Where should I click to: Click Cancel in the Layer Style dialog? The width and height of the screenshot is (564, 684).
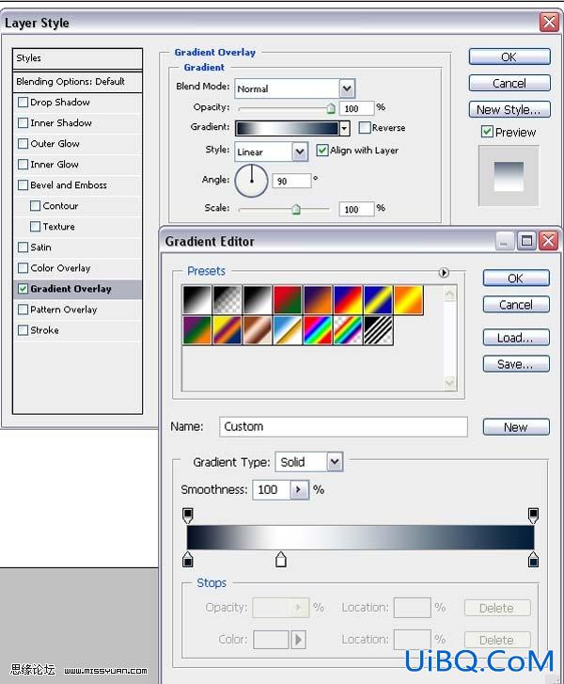tap(509, 84)
